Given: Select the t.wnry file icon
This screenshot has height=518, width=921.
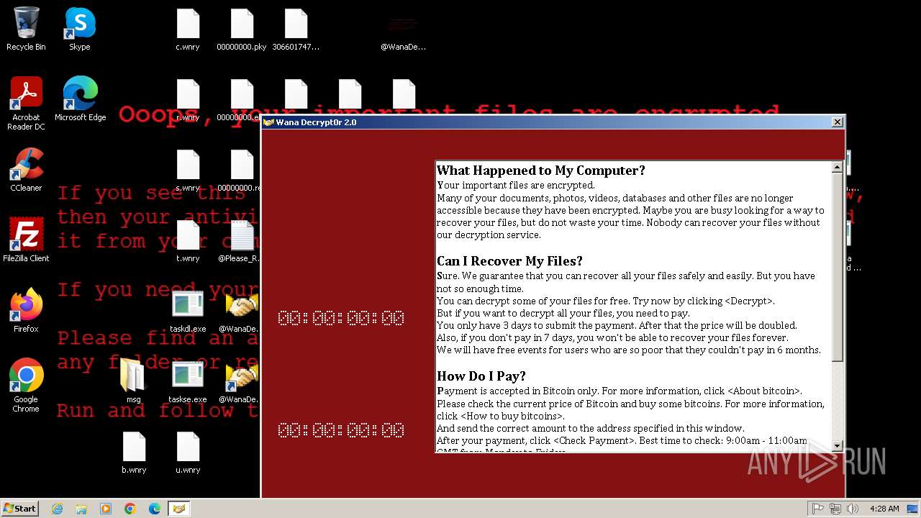Looking at the screenshot, I should tap(188, 240).
